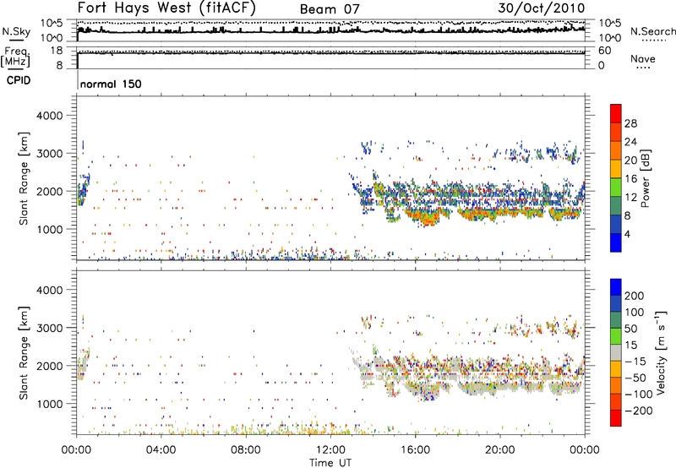
Task: Click the blue bottom segment of Power colorbar
Action: point(616,242)
